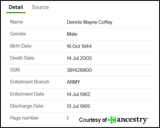Click the Enlistment Branch field label
The height and width of the screenshot is (128, 160).
[30, 82]
